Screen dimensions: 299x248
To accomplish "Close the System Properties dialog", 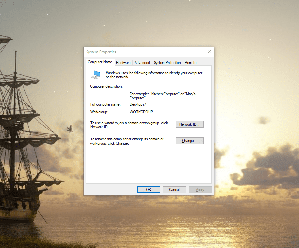I will point(209,52).
